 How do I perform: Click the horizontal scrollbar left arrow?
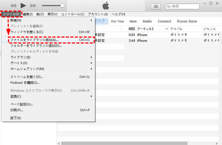(59, 143)
